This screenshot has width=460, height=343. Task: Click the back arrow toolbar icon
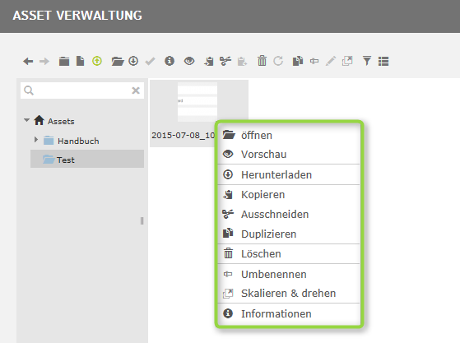point(28,61)
